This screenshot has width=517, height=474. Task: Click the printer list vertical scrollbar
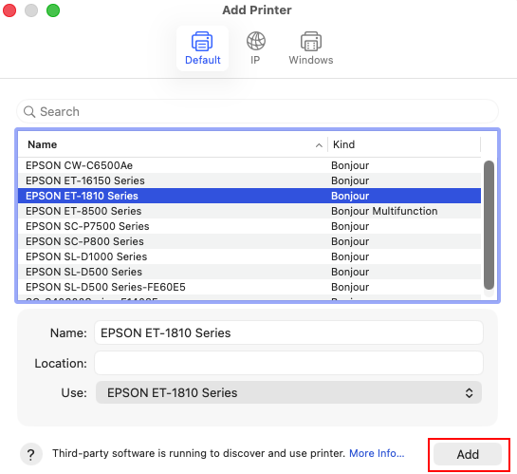click(x=489, y=225)
